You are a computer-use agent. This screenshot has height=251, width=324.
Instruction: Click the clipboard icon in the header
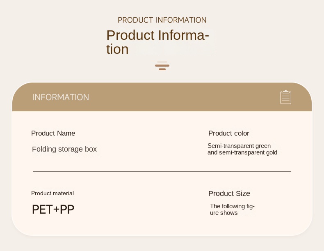285,97
